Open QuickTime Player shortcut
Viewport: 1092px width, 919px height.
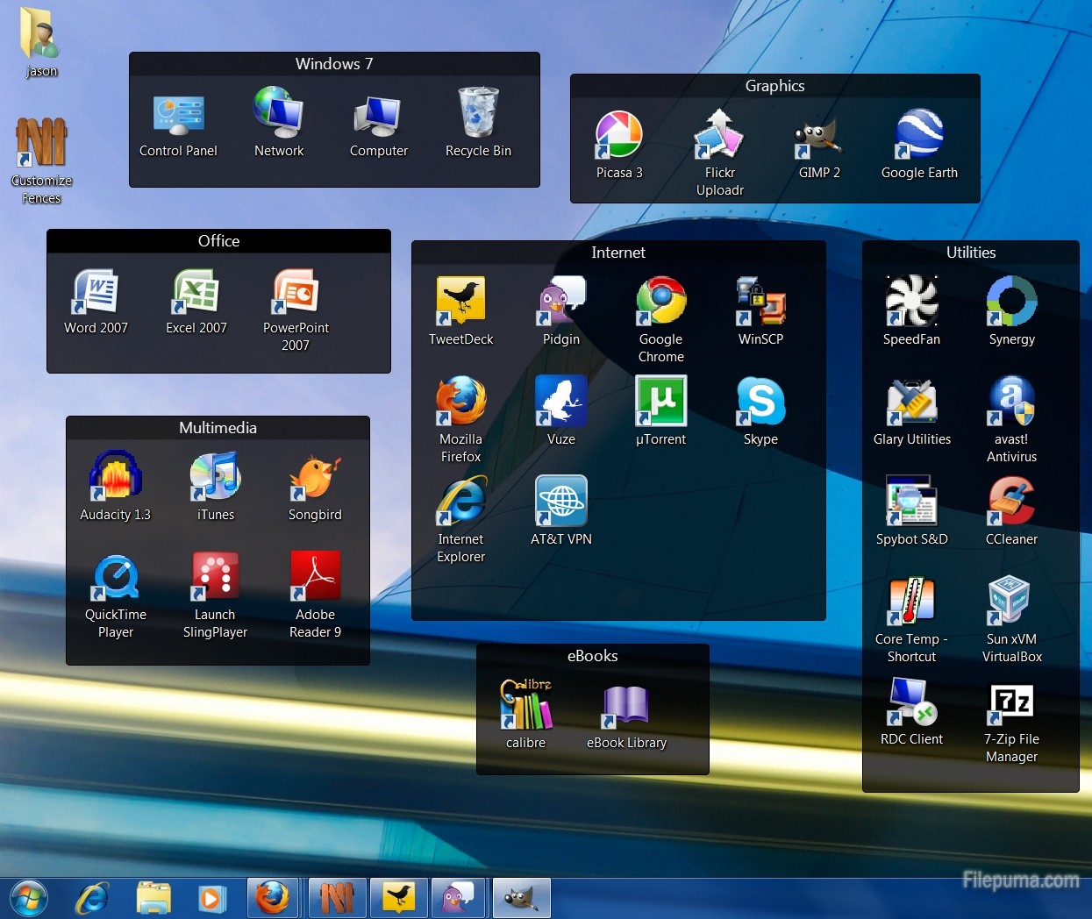tap(116, 595)
